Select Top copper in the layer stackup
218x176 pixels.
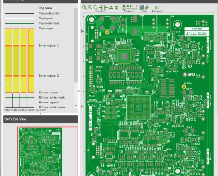[46, 28]
